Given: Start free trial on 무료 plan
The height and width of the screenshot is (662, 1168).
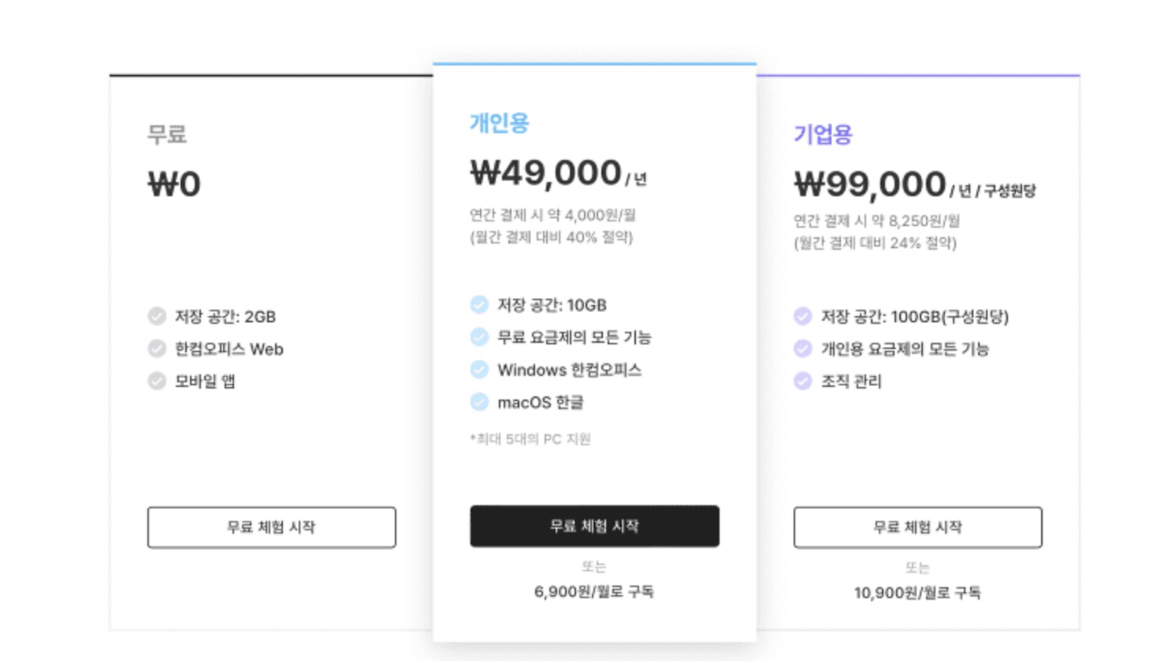Looking at the screenshot, I should coord(271,527).
